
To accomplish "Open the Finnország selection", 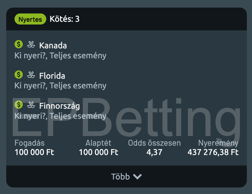I will pos(60,106).
